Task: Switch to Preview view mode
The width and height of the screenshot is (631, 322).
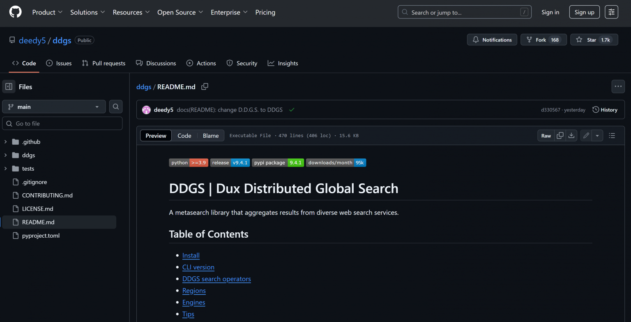Action: coord(156,136)
